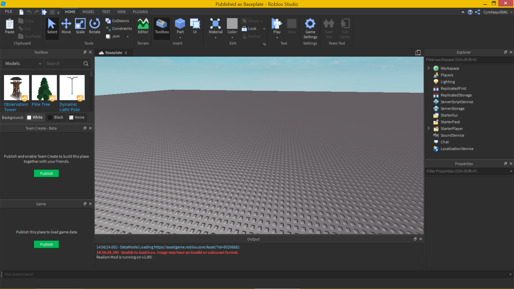514x289 pixels.
Task: Click Publish button in Game panel
Action: pos(46,244)
